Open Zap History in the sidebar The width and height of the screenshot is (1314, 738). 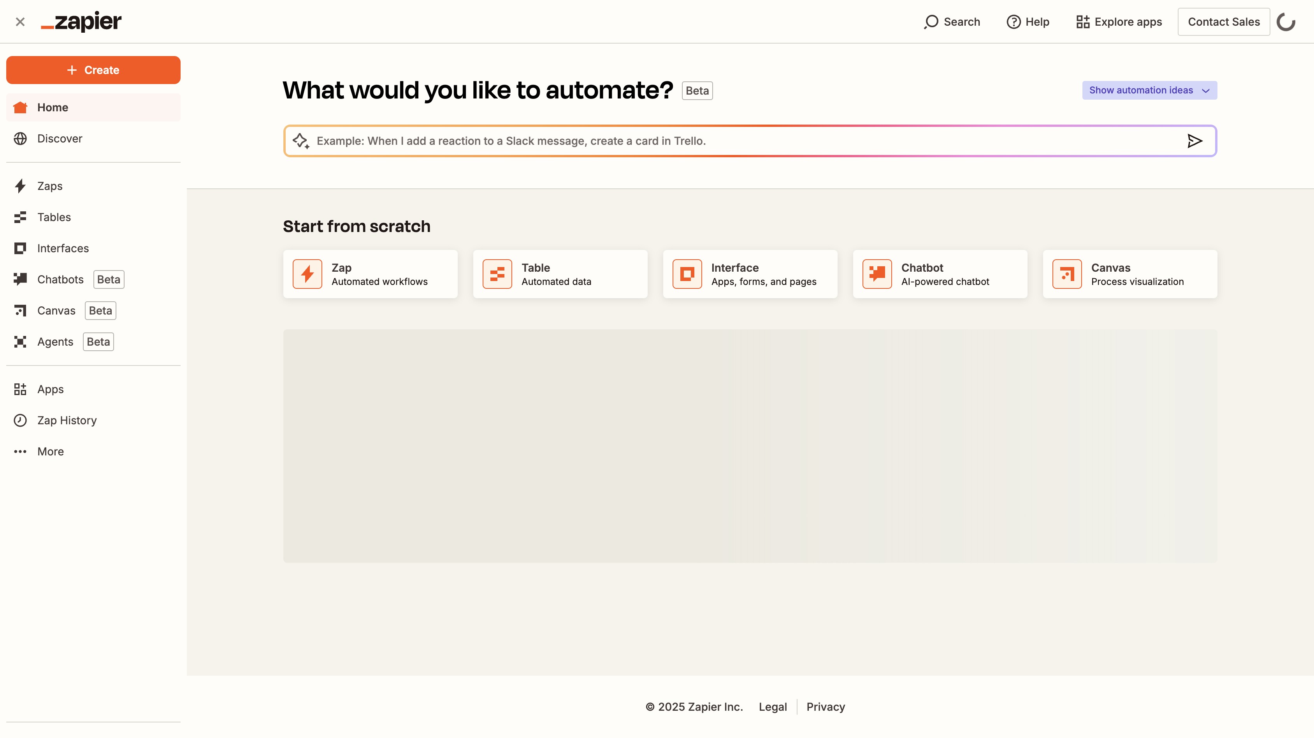click(x=93, y=420)
